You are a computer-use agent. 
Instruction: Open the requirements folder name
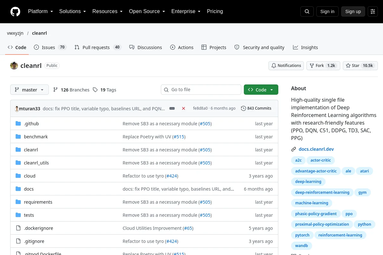click(38, 202)
